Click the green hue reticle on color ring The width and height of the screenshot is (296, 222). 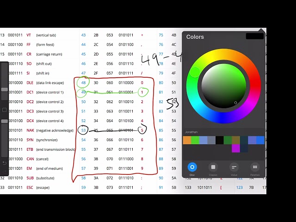(195, 72)
